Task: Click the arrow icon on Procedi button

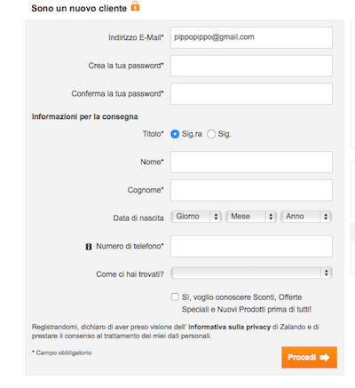Action: coord(325,357)
